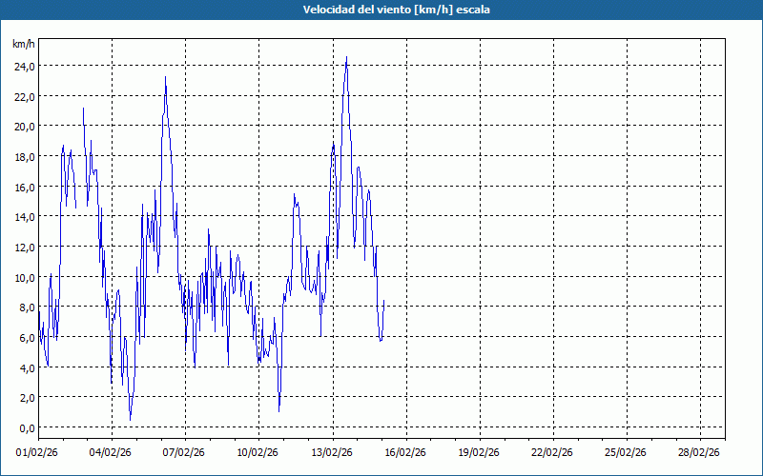The image size is (763, 476).
Task: Click the 13/02/26 date label
Action: tap(332, 453)
